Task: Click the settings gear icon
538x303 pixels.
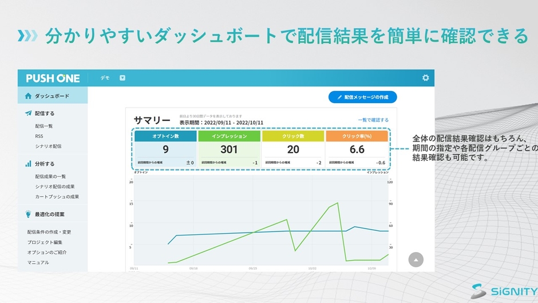Action: tap(425, 78)
